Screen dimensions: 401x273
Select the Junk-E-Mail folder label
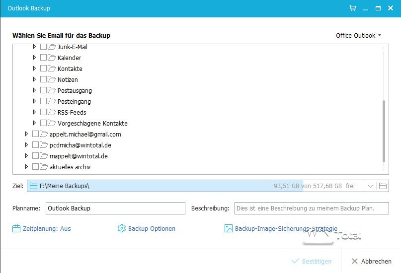pos(73,47)
